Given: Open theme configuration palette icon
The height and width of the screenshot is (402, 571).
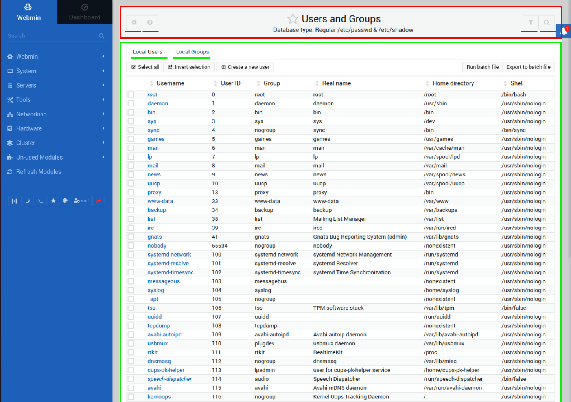Looking at the screenshot, I should [65, 201].
